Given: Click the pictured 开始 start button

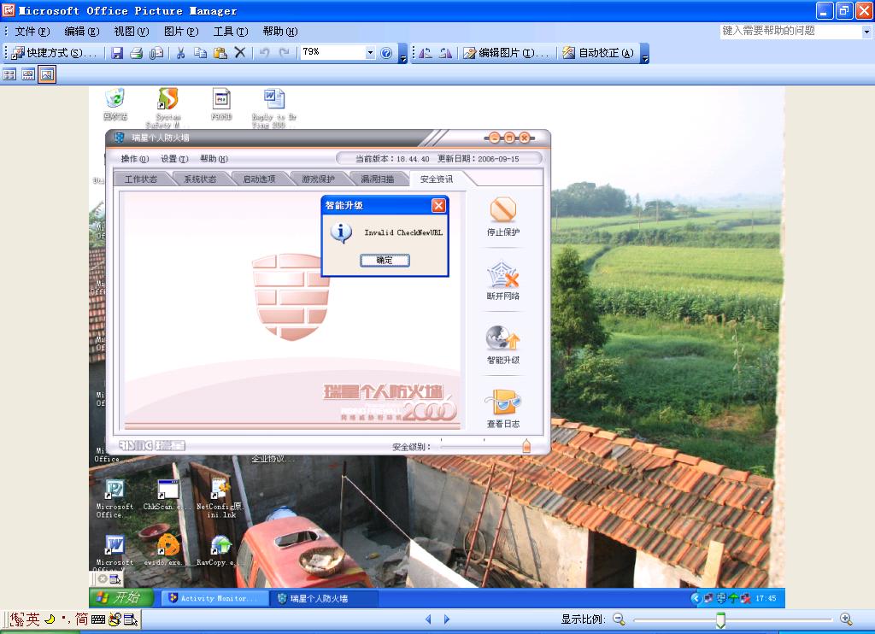Looking at the screenshot, I should 121,598.
